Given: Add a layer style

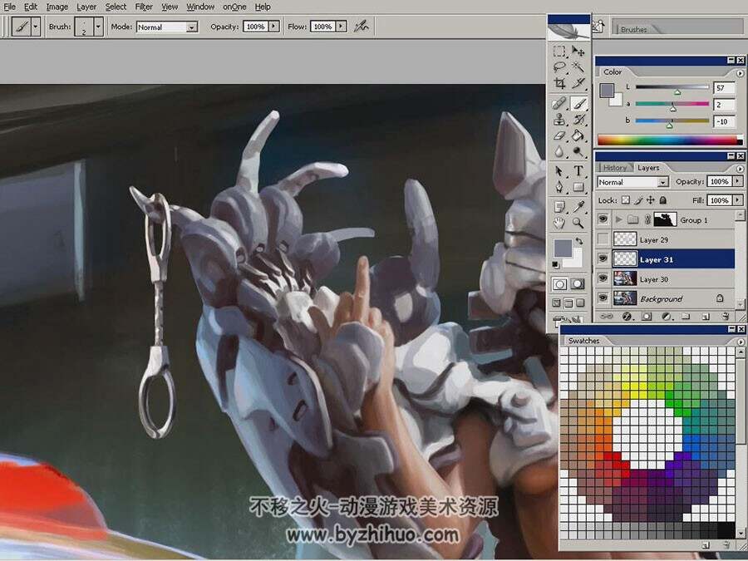Looking at the screenshot, I should (x=627, y=317).
